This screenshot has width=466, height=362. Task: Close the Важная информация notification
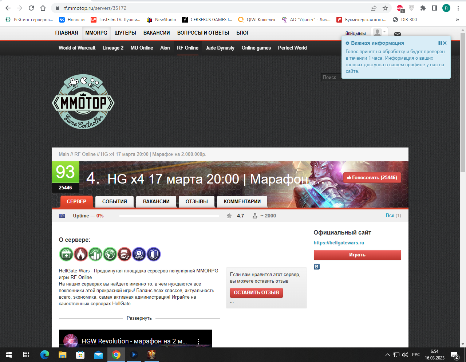point(445,43)
